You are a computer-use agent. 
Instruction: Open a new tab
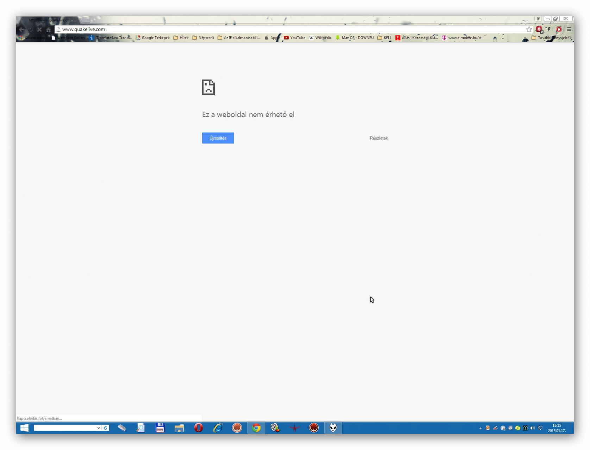point(86,20)
